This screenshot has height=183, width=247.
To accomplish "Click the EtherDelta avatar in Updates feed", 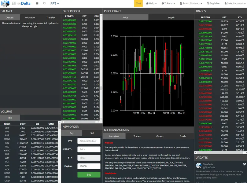I will coord(199,166).
